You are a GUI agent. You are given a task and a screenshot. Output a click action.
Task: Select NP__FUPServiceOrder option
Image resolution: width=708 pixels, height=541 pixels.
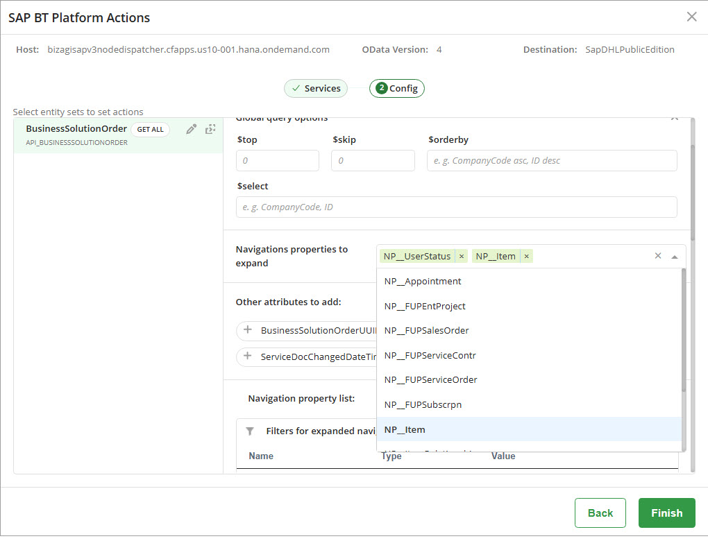(529, 379)
